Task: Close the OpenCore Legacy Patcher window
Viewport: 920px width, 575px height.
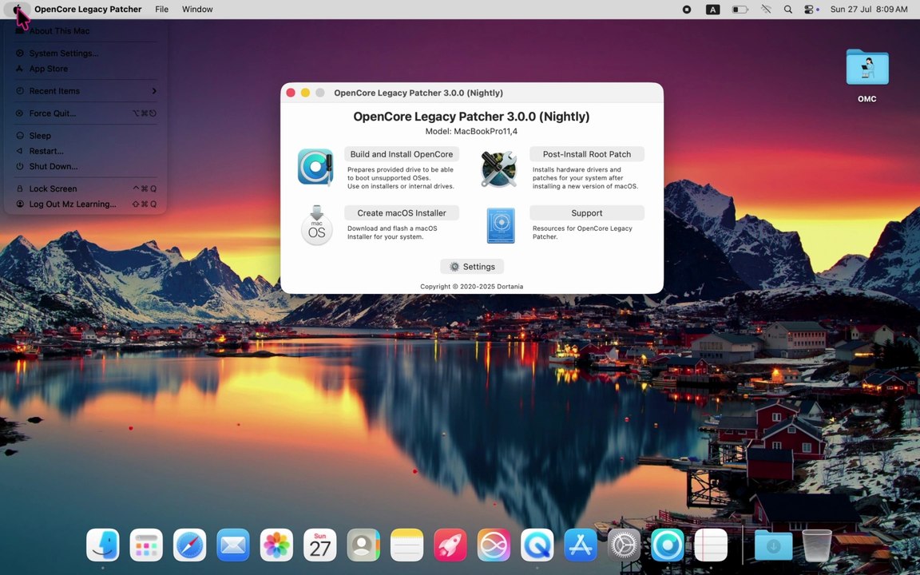Action: pyautogui.click(x=291, y=93)
